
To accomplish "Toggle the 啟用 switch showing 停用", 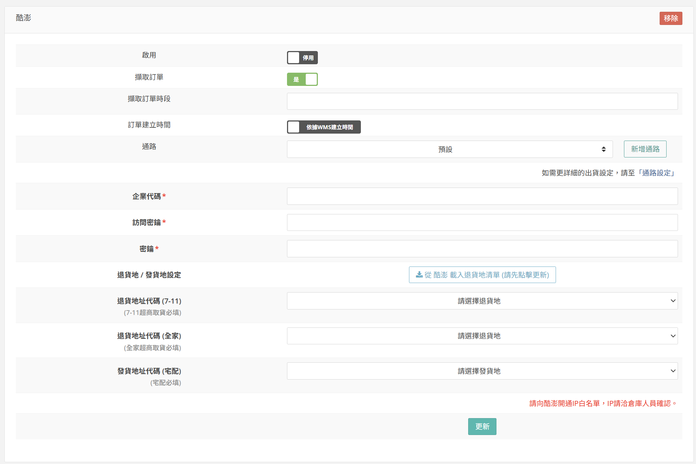I will [x=302, y=58].
